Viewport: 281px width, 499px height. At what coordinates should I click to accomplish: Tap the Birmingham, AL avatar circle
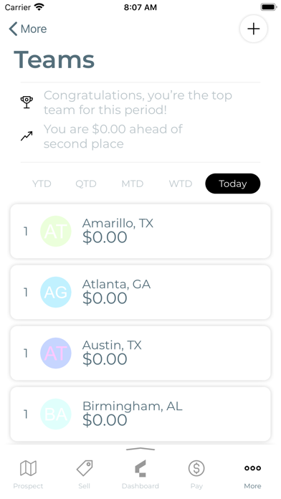(x=56, y=414)
